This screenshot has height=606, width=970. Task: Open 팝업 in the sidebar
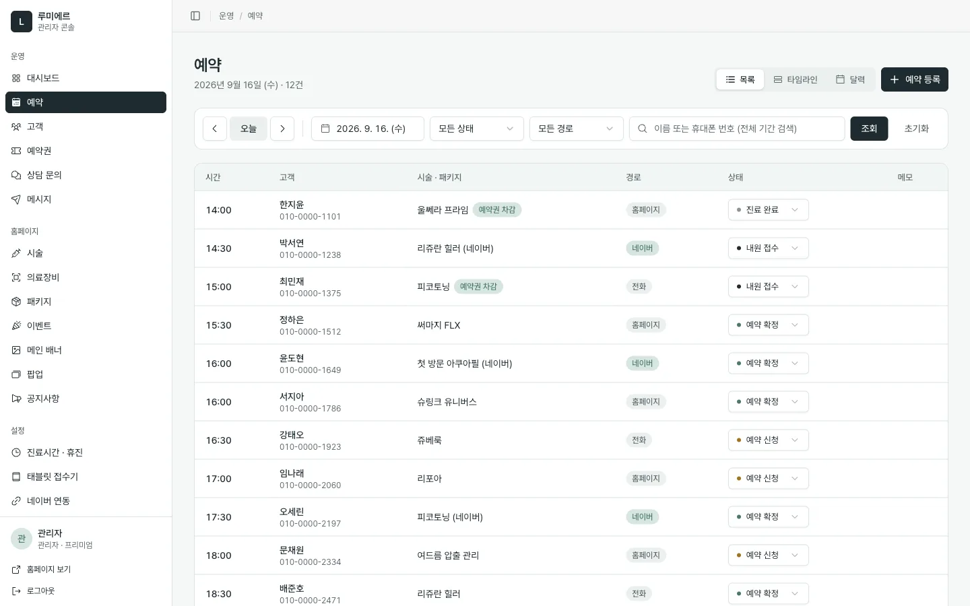point(86,374)
